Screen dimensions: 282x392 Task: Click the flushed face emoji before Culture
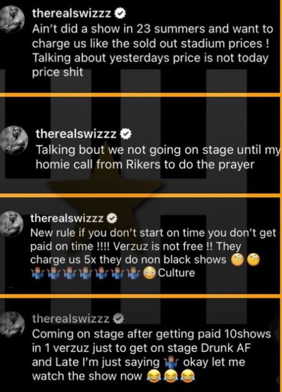149,273
